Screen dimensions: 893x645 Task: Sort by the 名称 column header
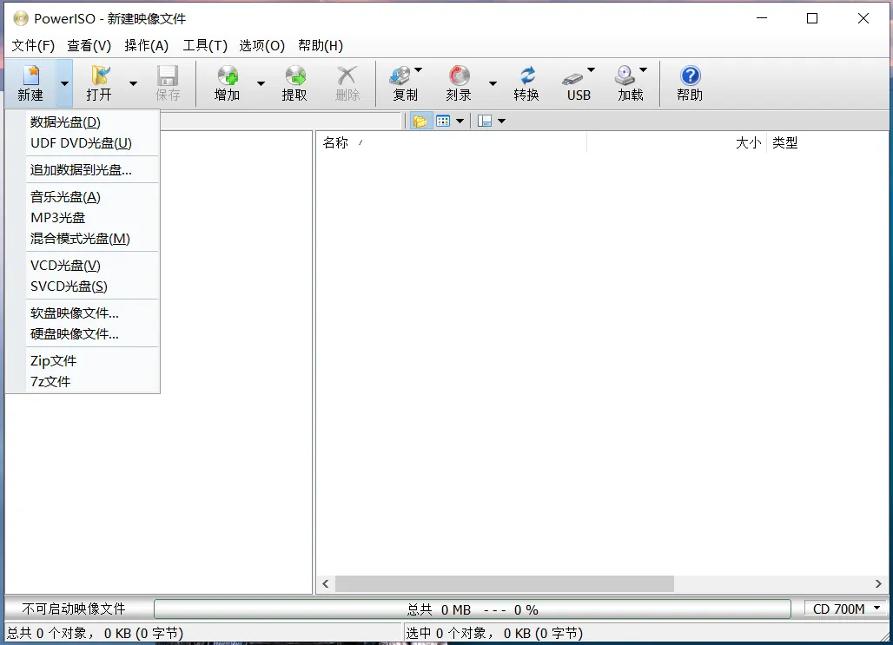[452, 143]
